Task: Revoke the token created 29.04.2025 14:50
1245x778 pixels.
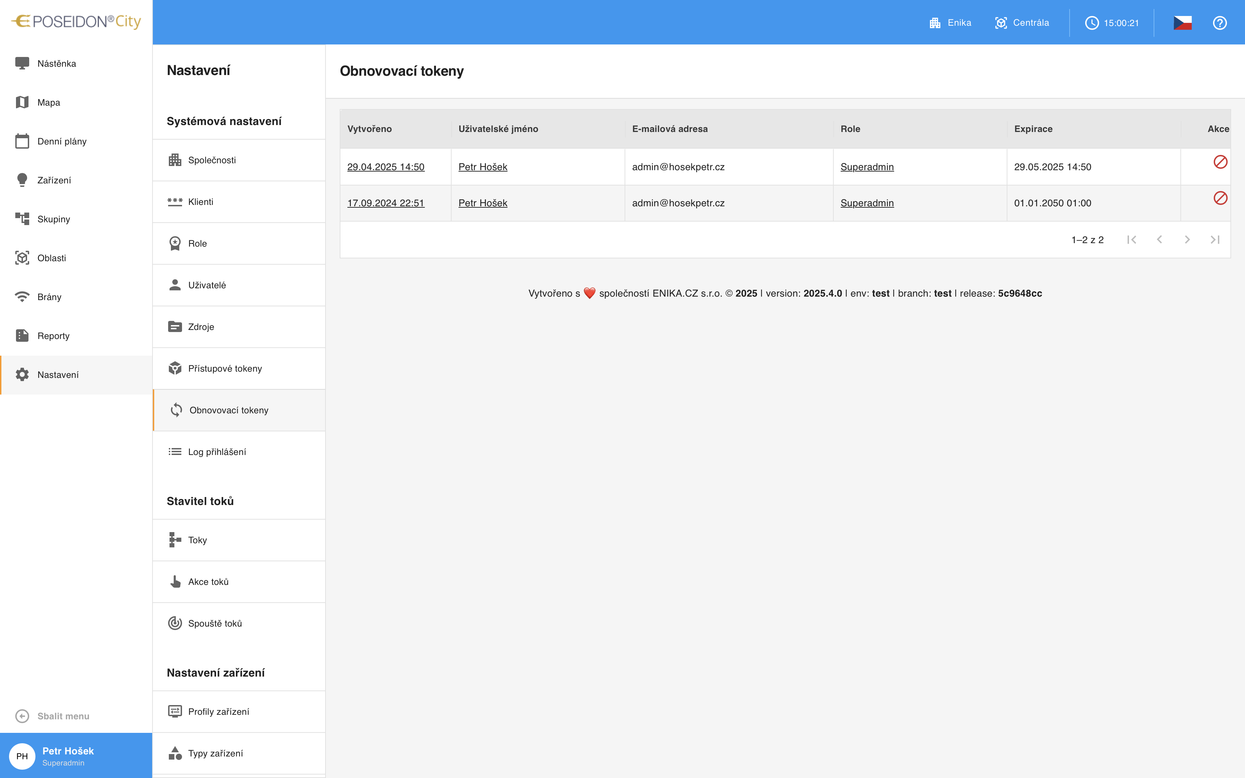Action: click(x=1220, y=162)
